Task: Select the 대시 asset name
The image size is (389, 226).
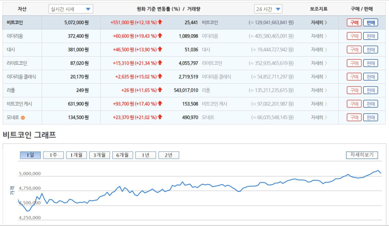Action: pyautogui.click(x=11, y=50)
